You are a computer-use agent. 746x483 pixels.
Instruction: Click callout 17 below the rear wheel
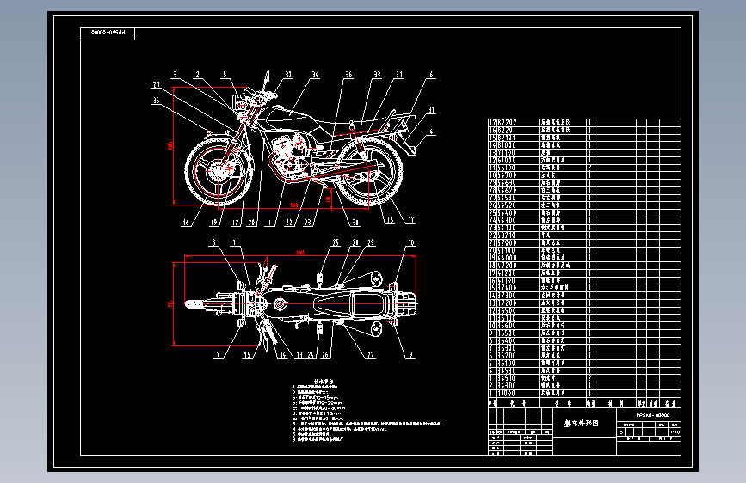[x=410, y=220]
